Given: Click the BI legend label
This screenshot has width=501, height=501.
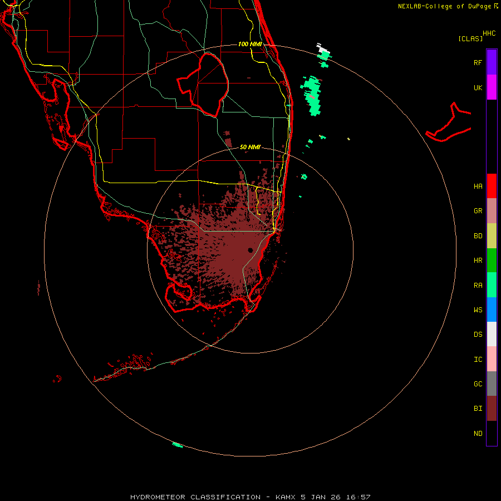Looking at the screenshot, I should [478, 409].
